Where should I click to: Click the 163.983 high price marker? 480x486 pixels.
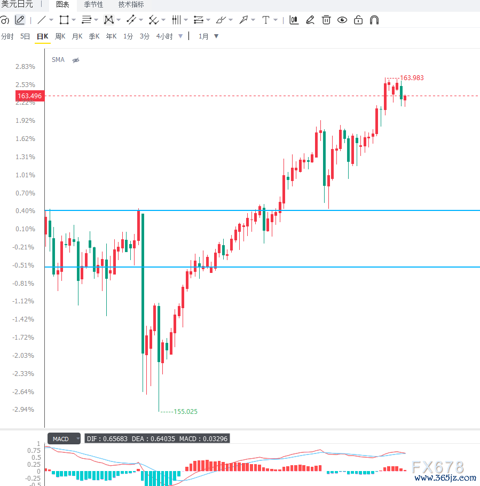coord(412,78)
